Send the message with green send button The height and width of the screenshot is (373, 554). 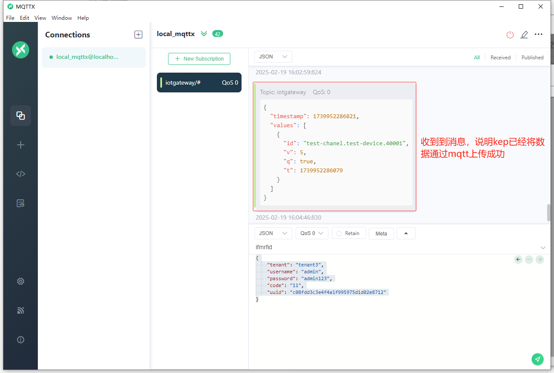[x=538, y=359]
